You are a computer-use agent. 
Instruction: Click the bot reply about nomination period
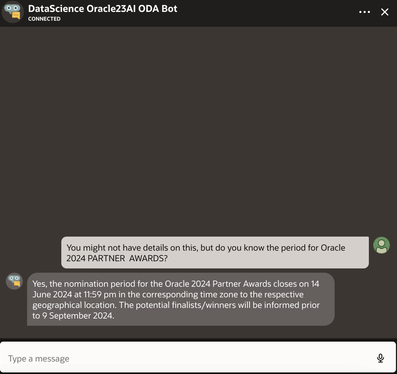(x=181, y=299)
